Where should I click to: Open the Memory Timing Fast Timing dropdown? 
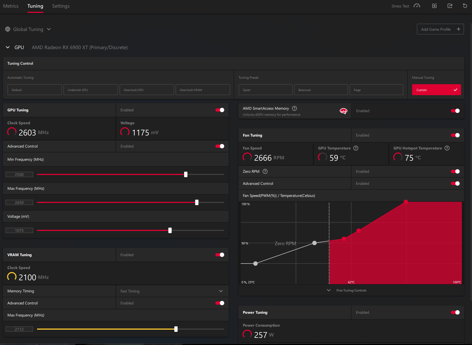click(172, 291)
